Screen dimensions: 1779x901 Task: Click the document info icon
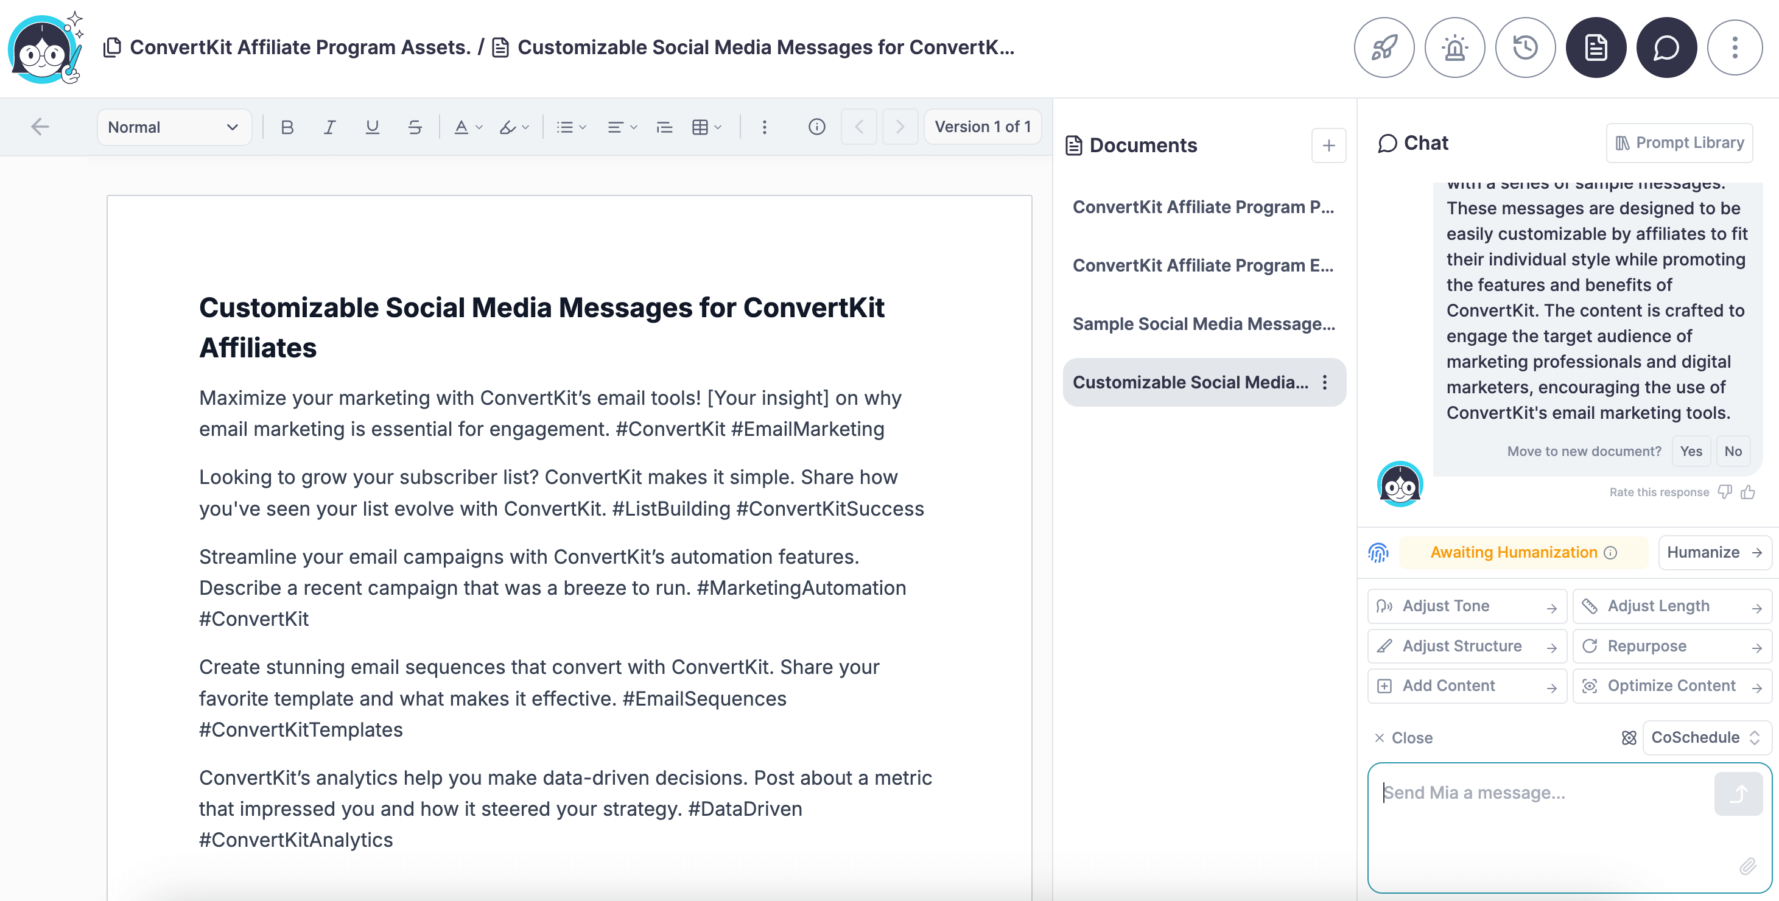816,127
